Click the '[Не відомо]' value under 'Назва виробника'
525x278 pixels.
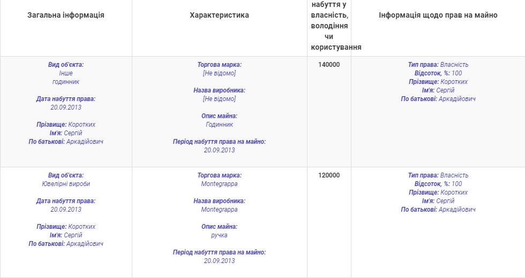pos(219,99)
